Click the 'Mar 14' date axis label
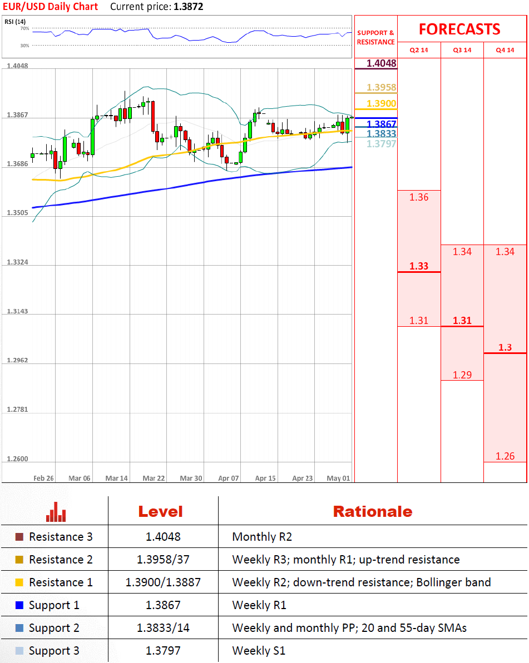 click(x=116, y=478)
